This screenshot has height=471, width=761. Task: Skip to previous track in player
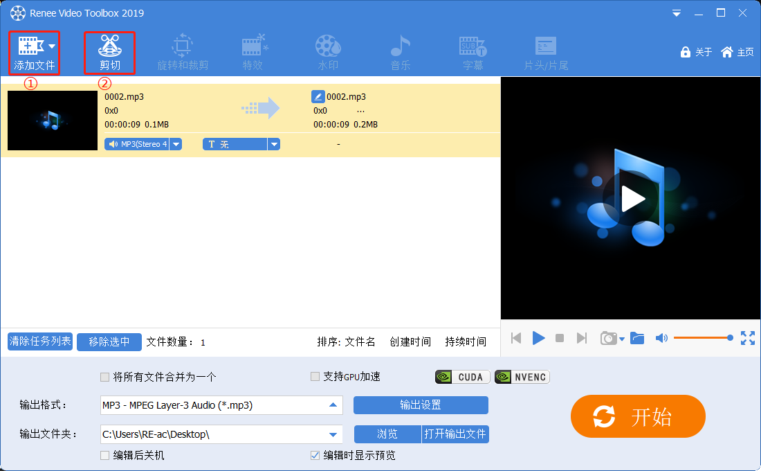(516, 338)
